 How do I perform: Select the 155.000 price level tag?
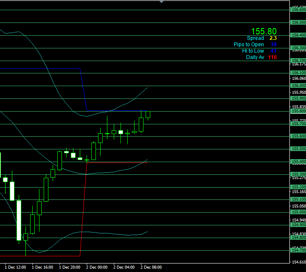(298, 212)
